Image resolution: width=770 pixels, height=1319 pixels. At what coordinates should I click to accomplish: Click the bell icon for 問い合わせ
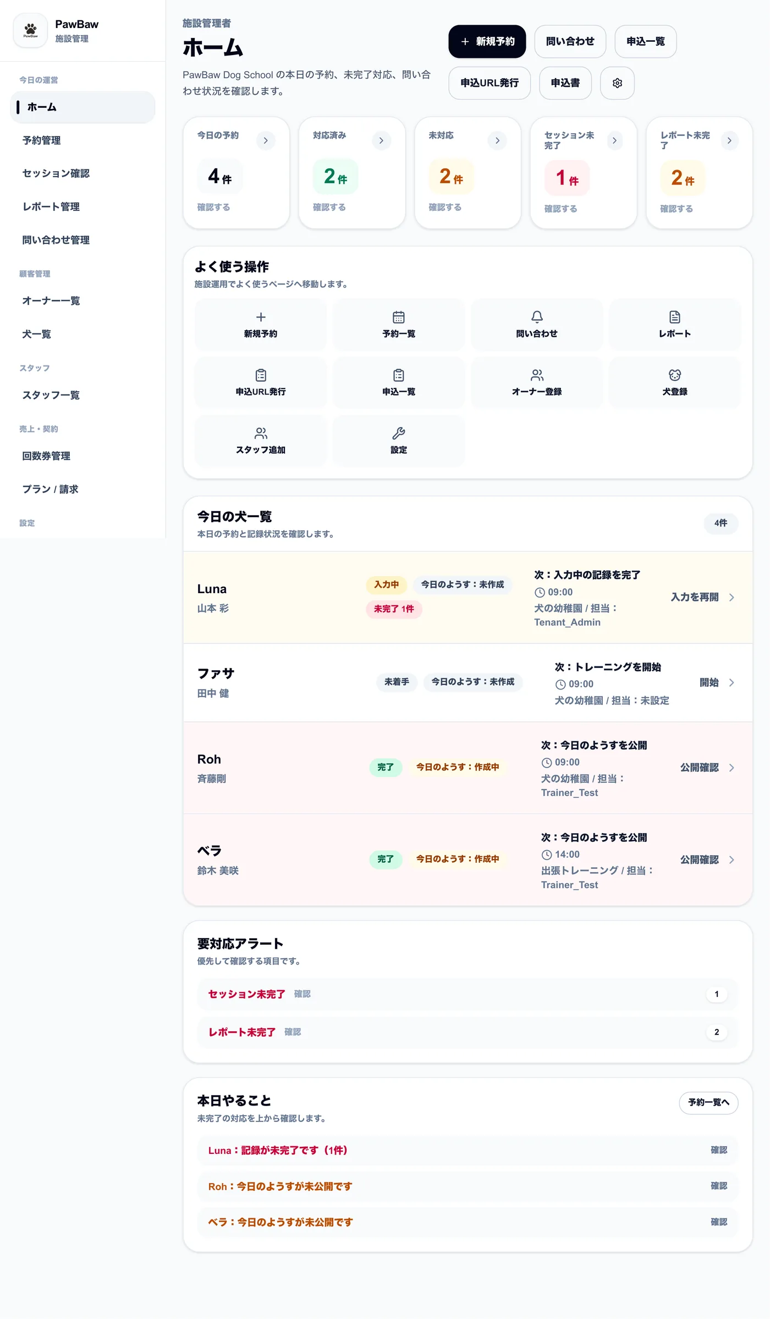tap(537, 317)
